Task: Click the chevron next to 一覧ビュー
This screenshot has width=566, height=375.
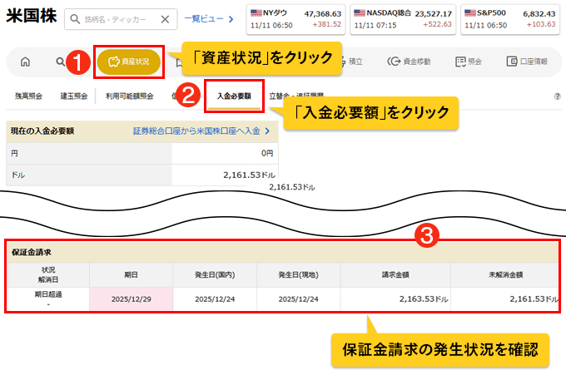Action: point(231,19)
